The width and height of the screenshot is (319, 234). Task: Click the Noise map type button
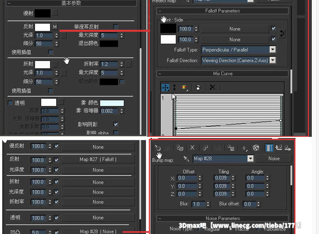[x=274, y=158]
